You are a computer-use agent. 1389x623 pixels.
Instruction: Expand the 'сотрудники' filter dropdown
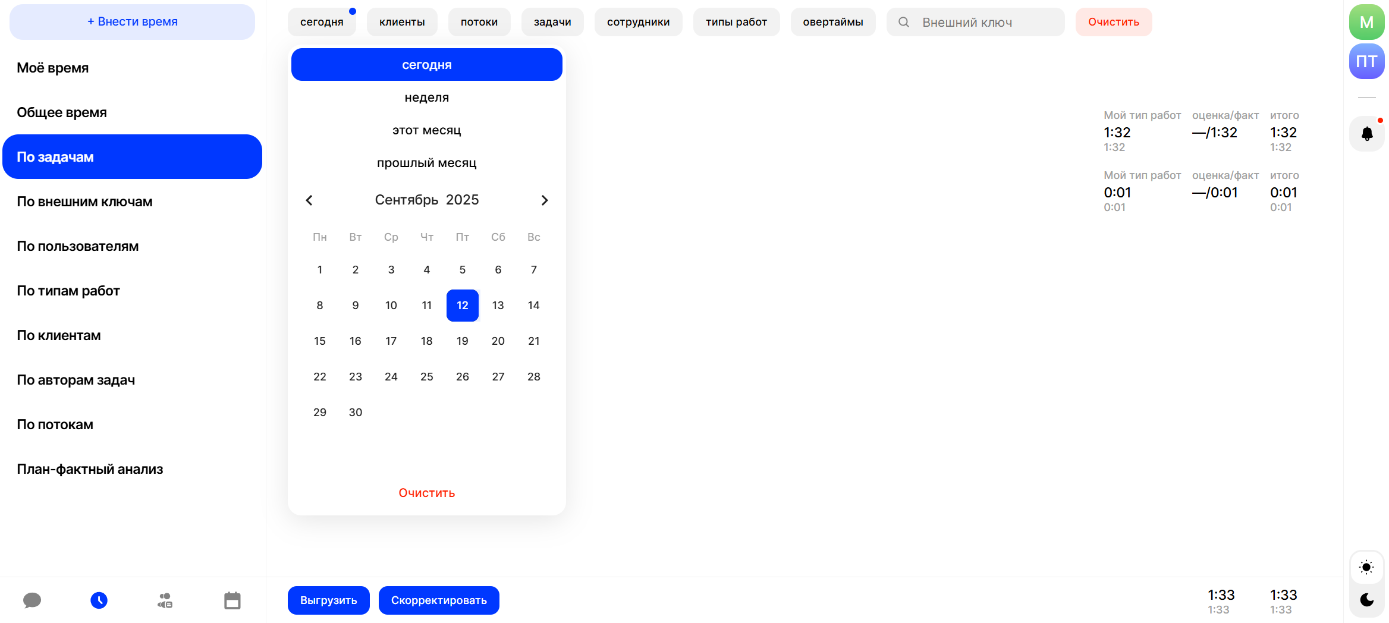pos(638,22)
